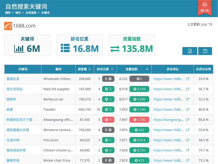Open keyword 烧烤车

(x=11, y=99)
